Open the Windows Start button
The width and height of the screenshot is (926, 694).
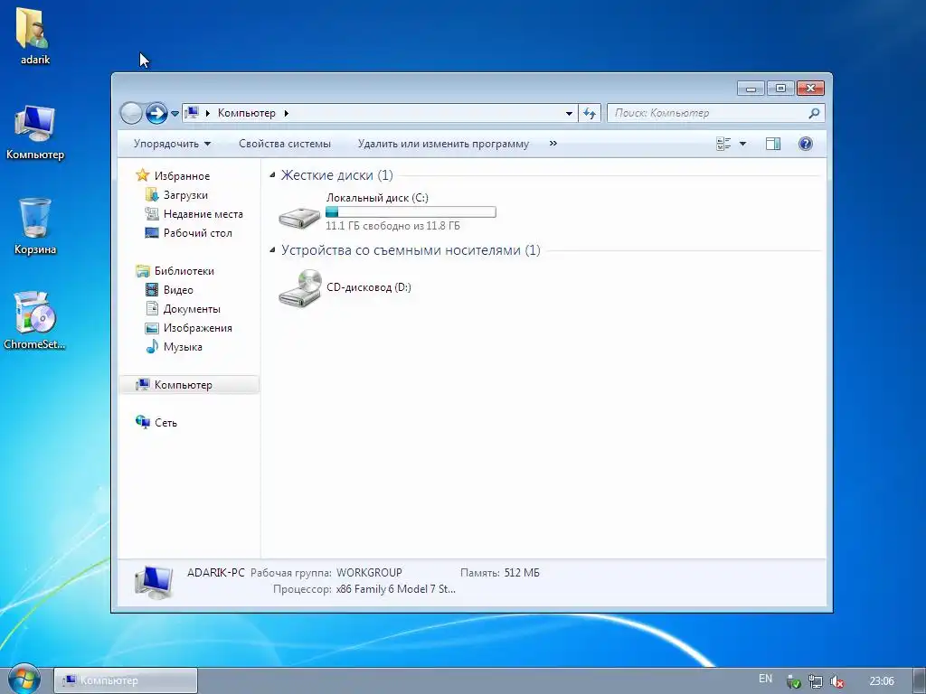pos(24,680)
